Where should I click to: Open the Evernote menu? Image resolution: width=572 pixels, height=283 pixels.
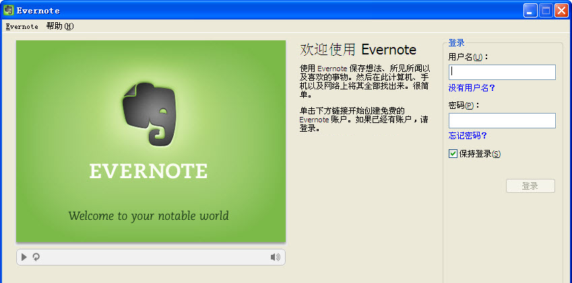pyautogui.click(x=22, y=26)
